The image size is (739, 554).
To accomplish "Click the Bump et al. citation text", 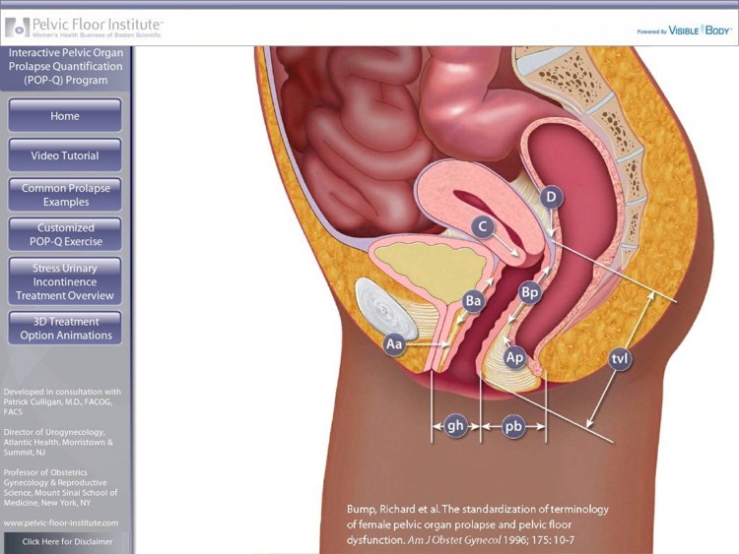I will coord(478,524).
